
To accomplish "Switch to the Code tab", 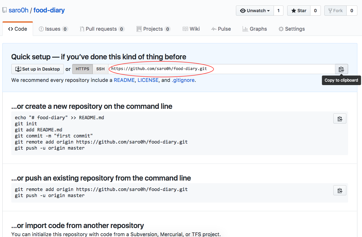I will pos(17,29).
